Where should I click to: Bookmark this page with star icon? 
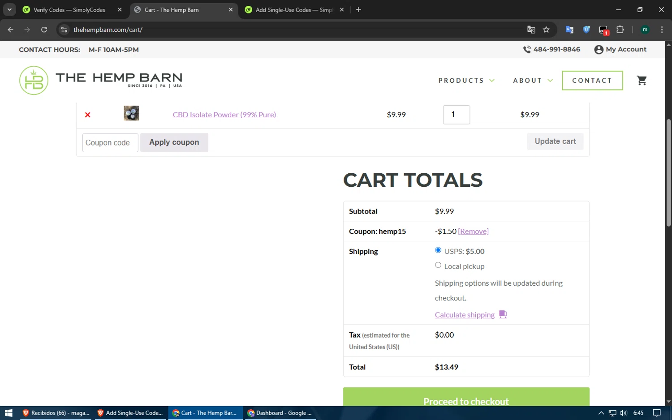tap(546, 30)
